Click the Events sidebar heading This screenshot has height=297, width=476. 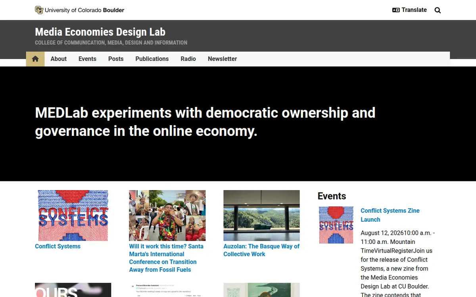[332, 196]
